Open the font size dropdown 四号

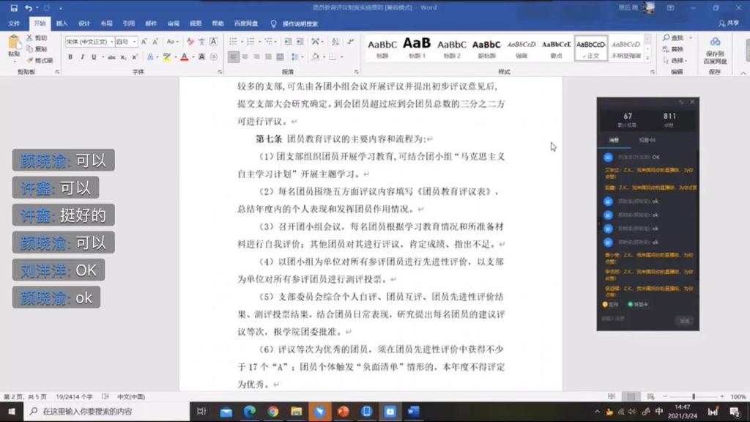click(125, 42)
